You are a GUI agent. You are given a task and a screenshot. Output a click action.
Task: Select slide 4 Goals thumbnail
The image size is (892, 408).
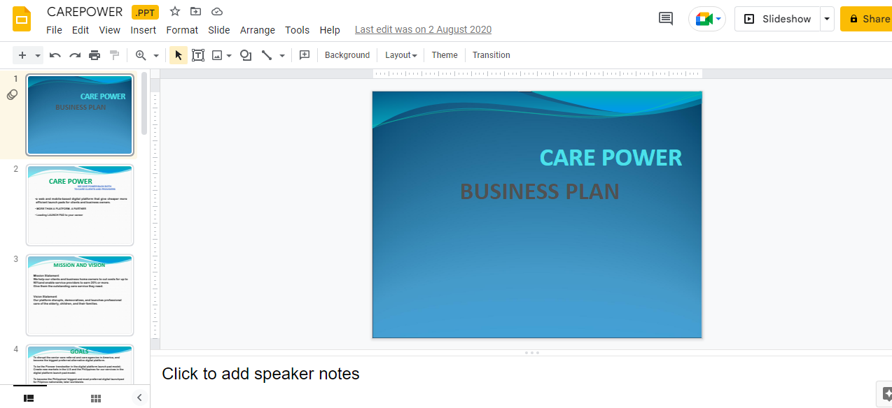pos(80,363)
